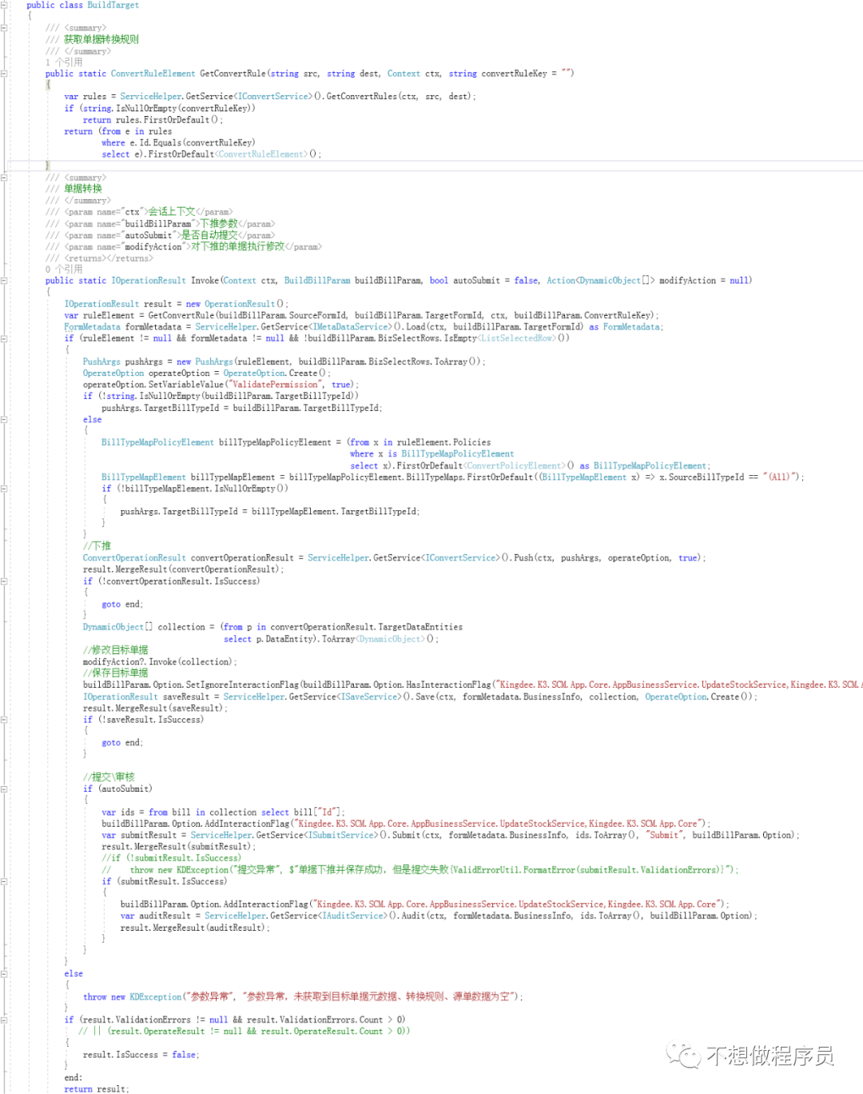Click 'modifyAction?.Invoke(collection);' line
Viewport: 863px width, 1094px height.
click(160, 662)
